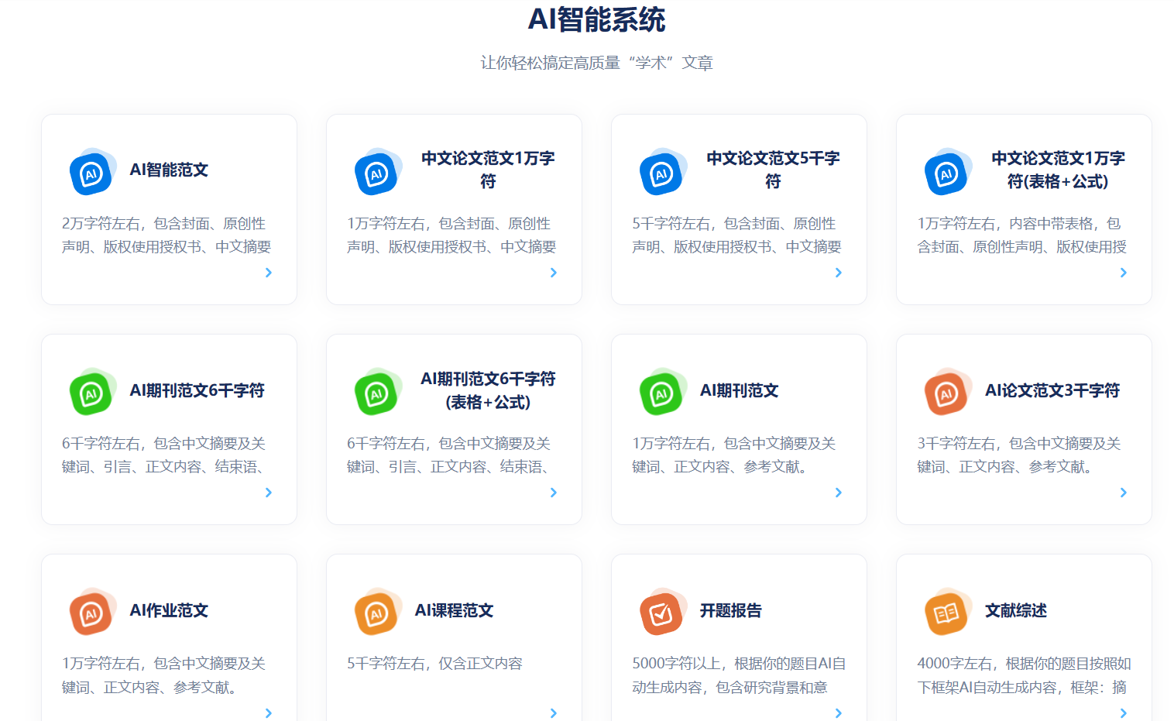The width and height of the screenshot is (1174, 721).
Task: Click the red-orange icon beside AI作业范文
Action: tap(91, 613)
